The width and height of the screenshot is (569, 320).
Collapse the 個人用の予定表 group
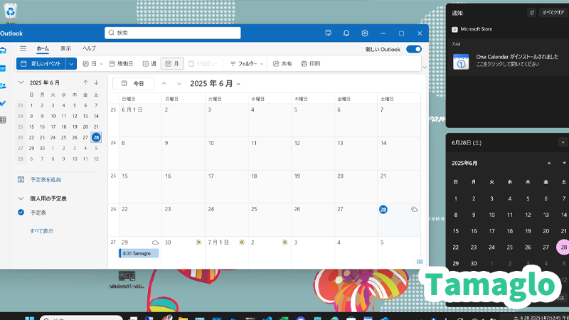point(21,198)
